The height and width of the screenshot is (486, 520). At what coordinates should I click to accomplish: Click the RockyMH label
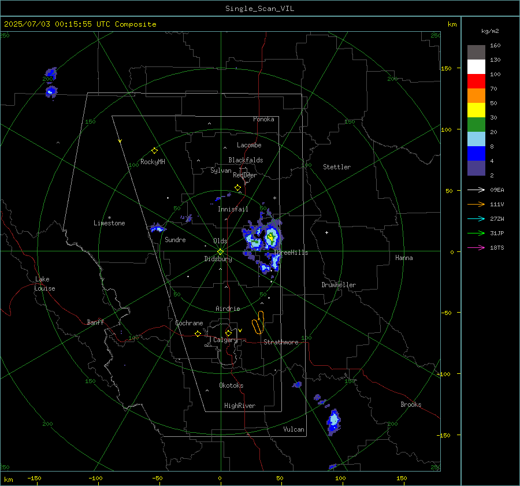153,162
